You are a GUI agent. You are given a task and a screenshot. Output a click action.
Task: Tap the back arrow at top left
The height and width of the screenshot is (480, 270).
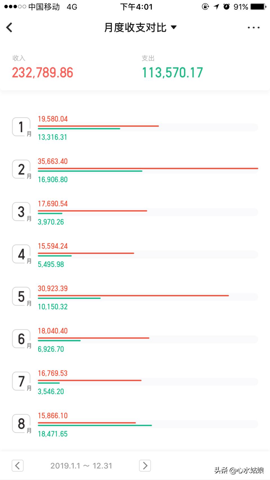coord(9,27)
